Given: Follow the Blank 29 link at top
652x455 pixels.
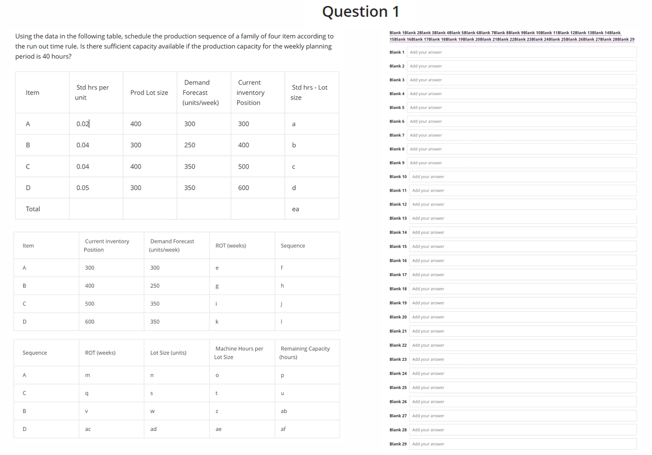Looking at the screenshot, I should pos(627,38).
